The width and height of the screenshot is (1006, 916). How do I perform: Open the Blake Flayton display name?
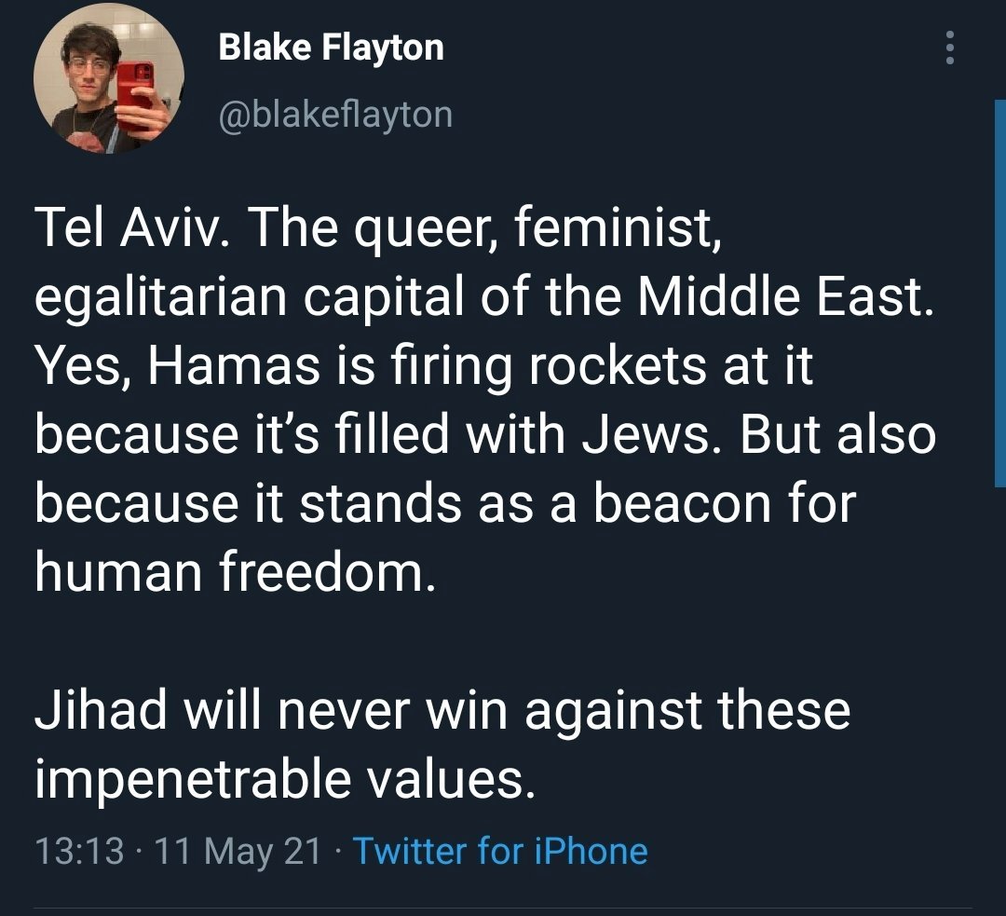click(331, 47)
